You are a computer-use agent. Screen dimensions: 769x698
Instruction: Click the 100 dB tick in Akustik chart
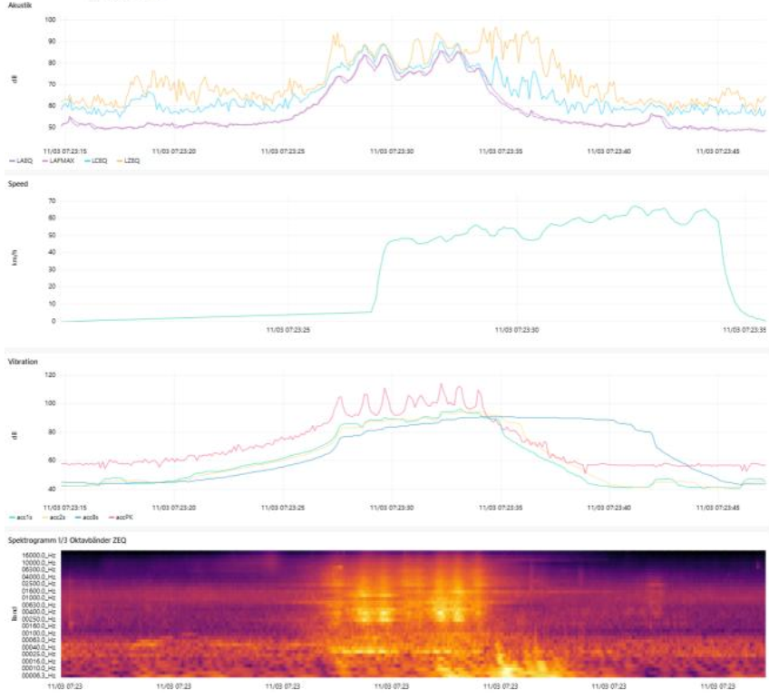tap(51, 20)
